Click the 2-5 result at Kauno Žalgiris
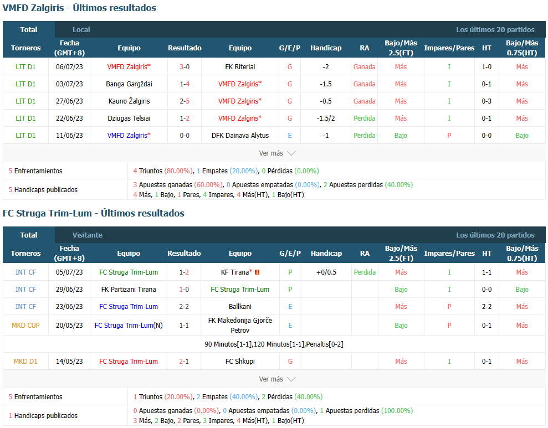This screenshot has height=428, width=548. click(x=185, y=101)
